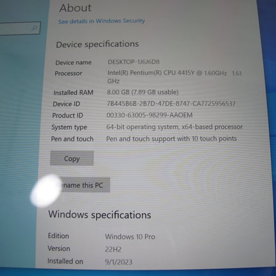Click the Processor label
The height and width of the screenshot is (276, 276).
(68, 73)
